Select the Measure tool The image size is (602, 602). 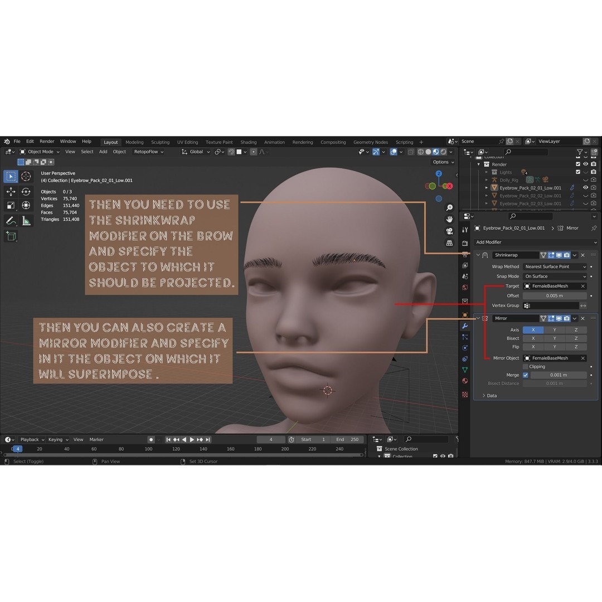(x=26, y=221)
